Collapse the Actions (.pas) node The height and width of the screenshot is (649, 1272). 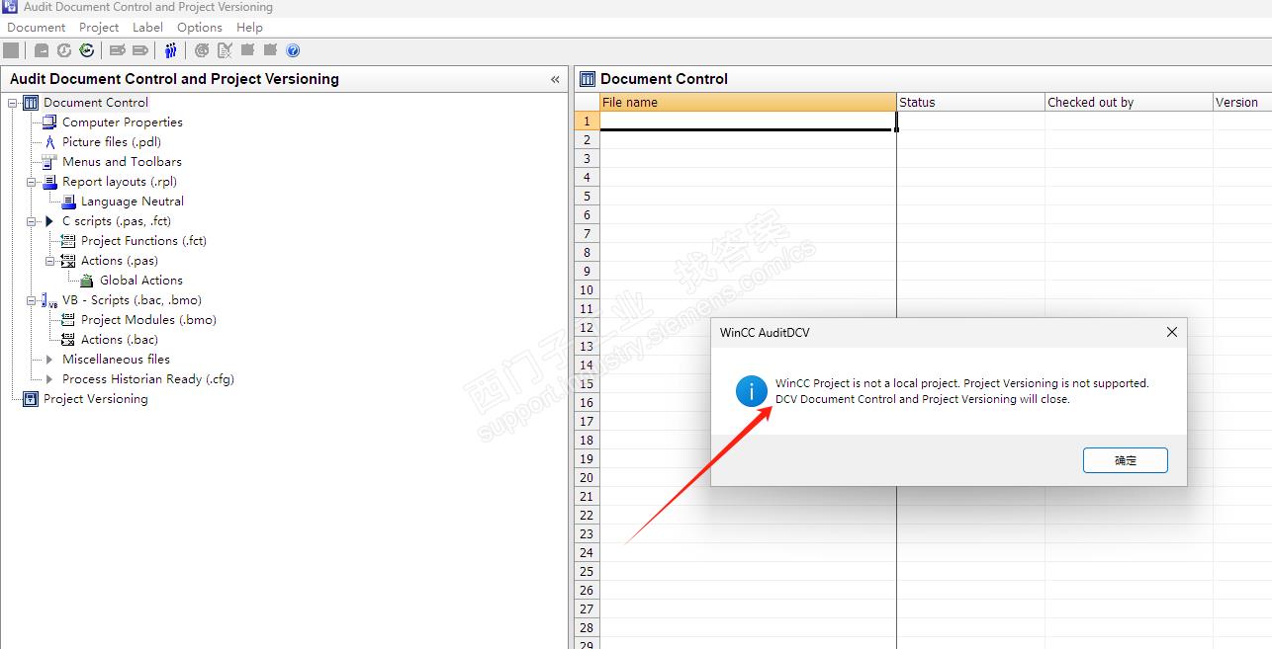click(50, 261)
